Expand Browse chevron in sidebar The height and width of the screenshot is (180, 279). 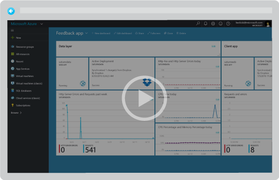[x=21, y=113]
